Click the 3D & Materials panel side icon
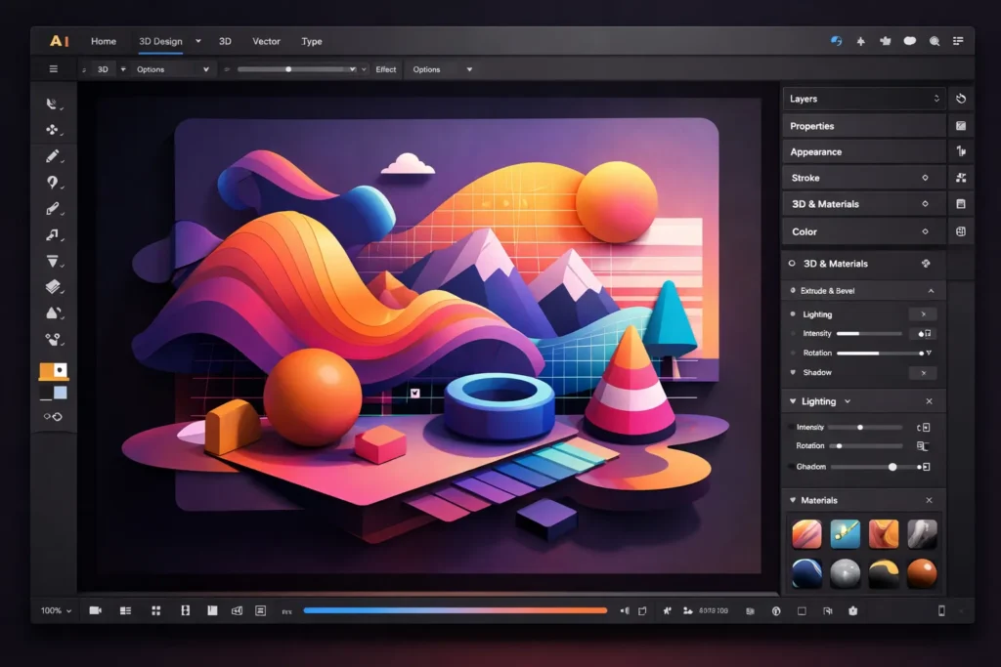 coord(961,203)
